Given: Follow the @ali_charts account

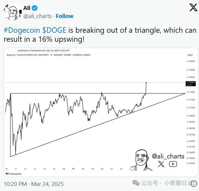Looking at the screenshot, I should tap(65, 16).
